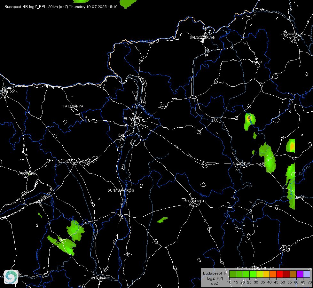Screen dimensions: 313x288
Task: Click the '50' value on the legend scale
Action: 283,283
